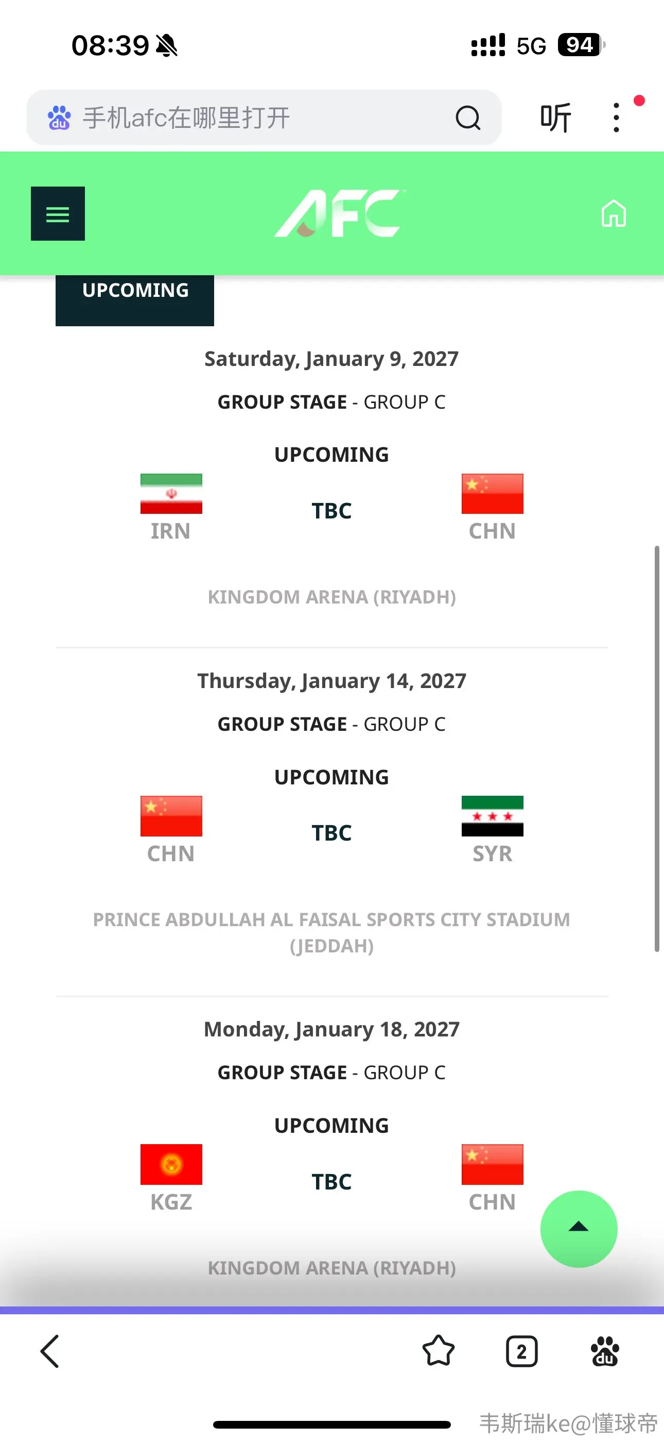Tap the Iran flag in first match
664x1441 pixels.
coord(171,493)
